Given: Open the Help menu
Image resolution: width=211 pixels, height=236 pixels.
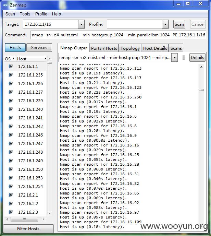Looking at the screenshot, I should pyautogui.click(x=57, y=14).
